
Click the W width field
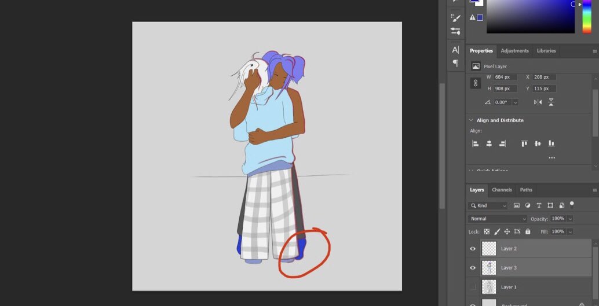[505, 77]
